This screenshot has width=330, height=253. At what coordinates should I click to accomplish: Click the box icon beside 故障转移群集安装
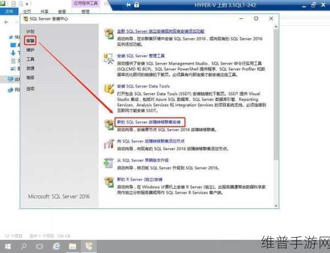(109, 125)
